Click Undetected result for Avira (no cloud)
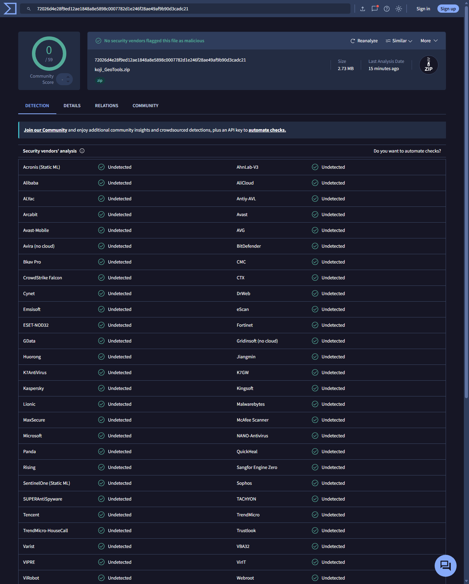This screenshot has height=584, width=469. [x=120, y=246]
